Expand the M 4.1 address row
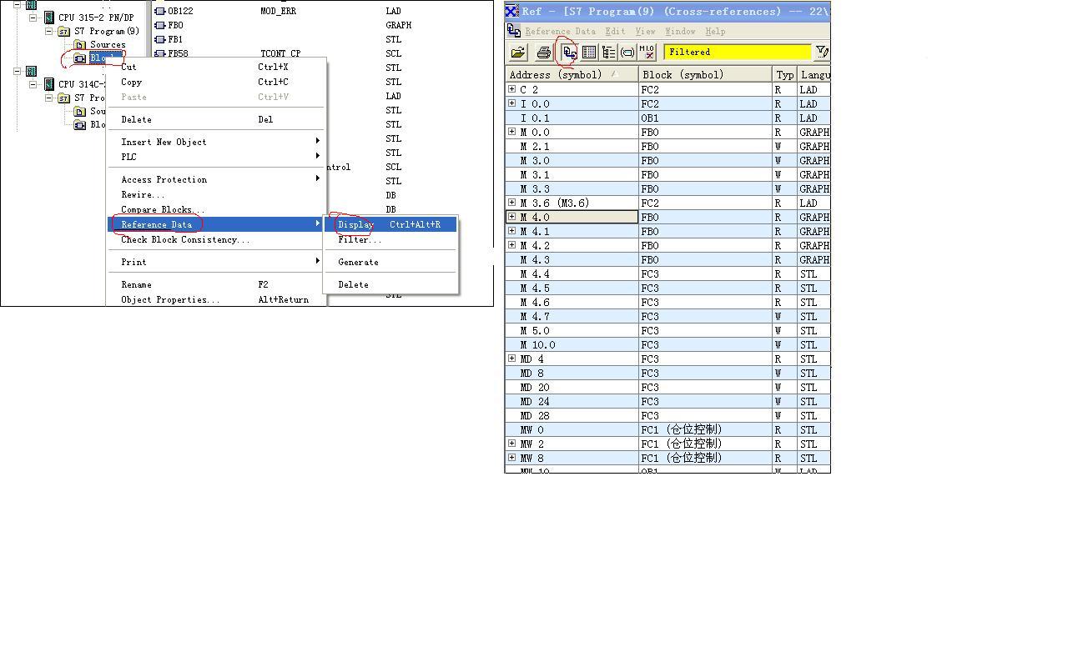This screenshot has height=667, width=1068. pyautogui.click(x=512, y=231)
